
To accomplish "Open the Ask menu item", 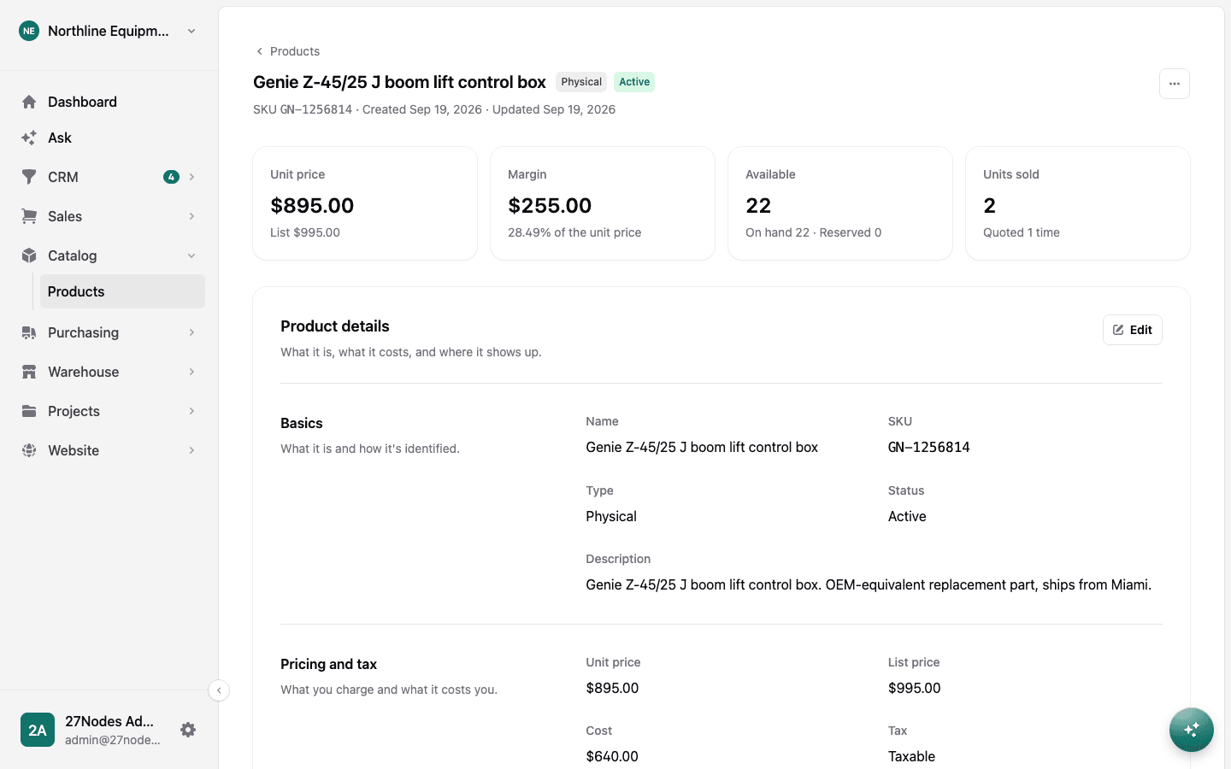I will pyautogui.click(x=109, y=138).
